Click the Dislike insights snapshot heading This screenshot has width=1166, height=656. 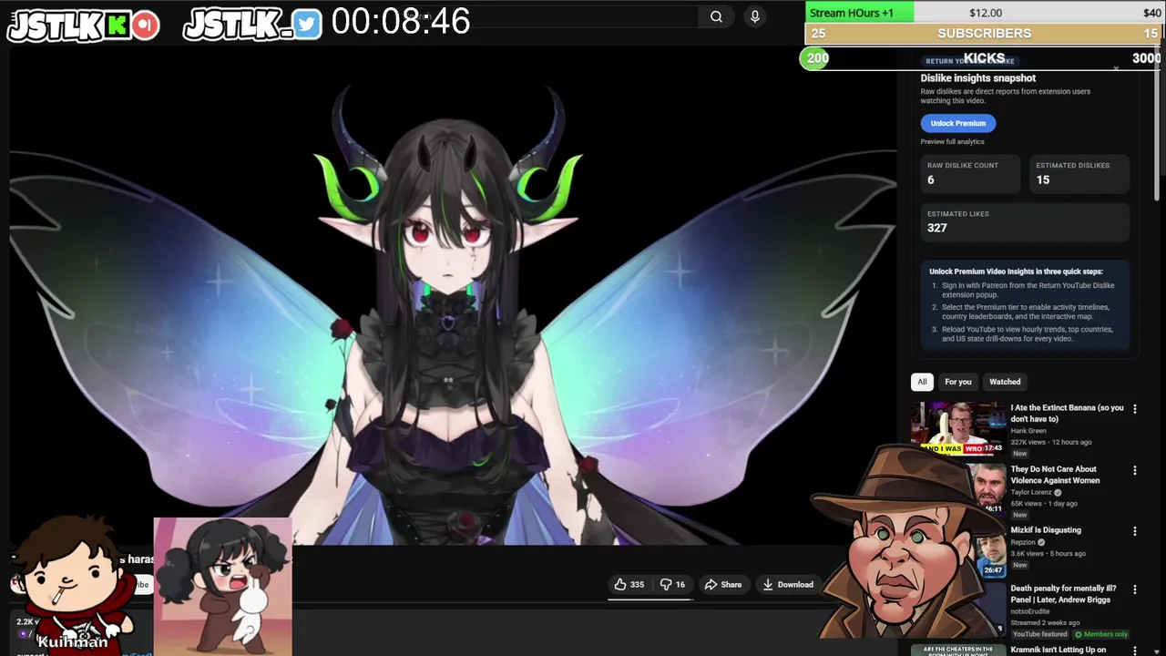977,78
